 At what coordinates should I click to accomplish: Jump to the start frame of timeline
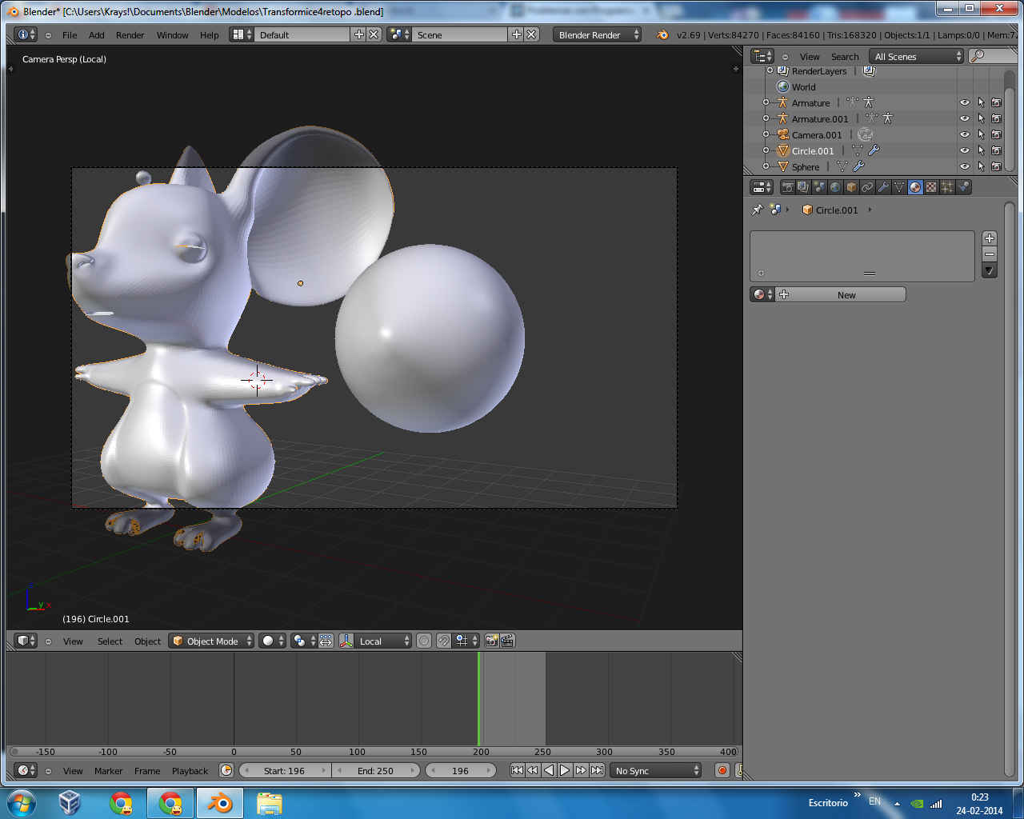(x=517, y=770)
